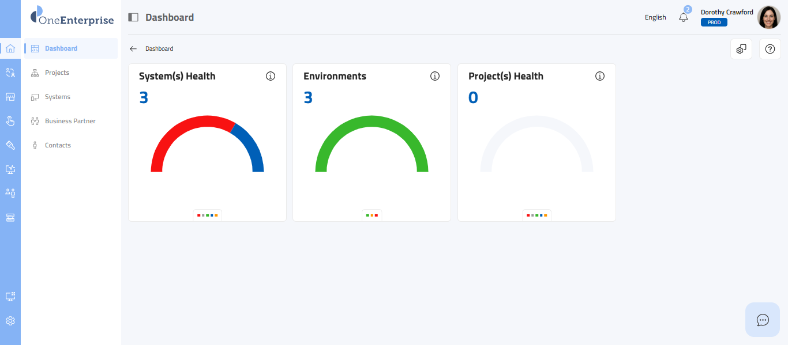Open the monitor activity icon in left rail
Viewport: 788px width, 345px height.
tap(10, 169)
